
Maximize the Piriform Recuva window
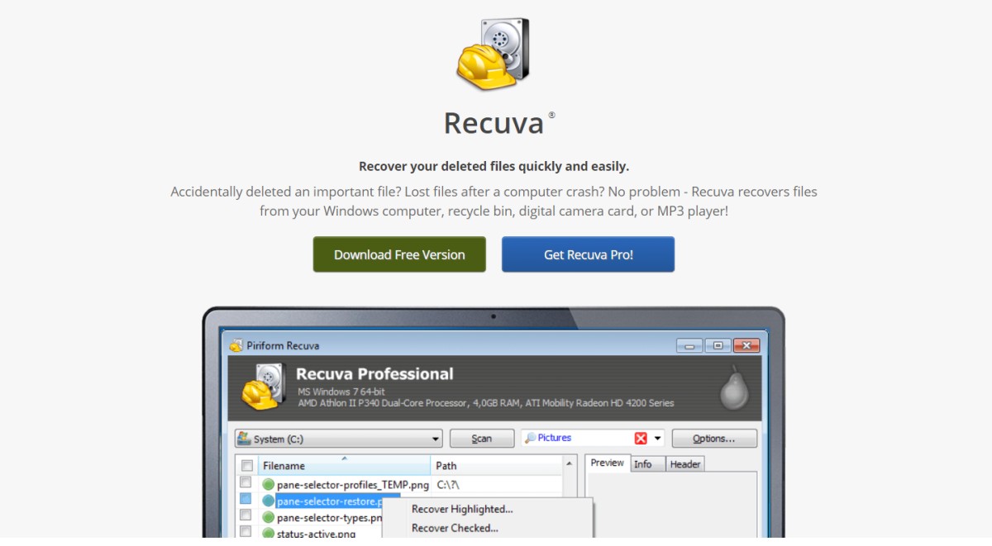coord(718,345)
